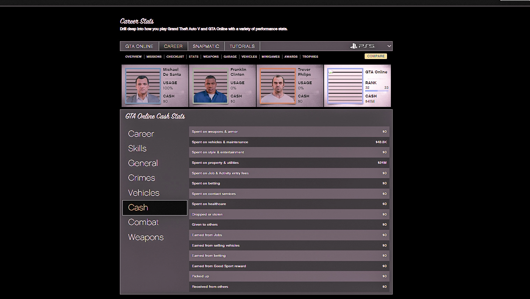
Task: Click Michael De Santa's mugshot portrait
Action: (x=143, y=86)
